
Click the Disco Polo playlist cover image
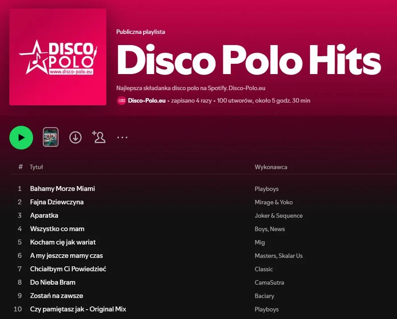[x=58, y=57]
